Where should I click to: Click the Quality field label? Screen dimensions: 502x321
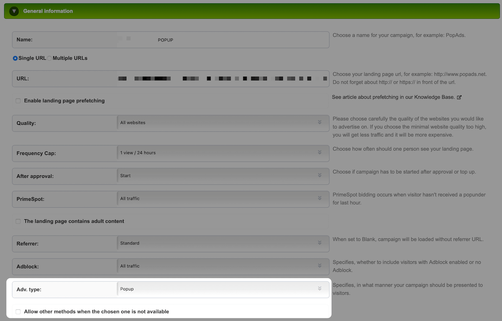coord(26,123)
